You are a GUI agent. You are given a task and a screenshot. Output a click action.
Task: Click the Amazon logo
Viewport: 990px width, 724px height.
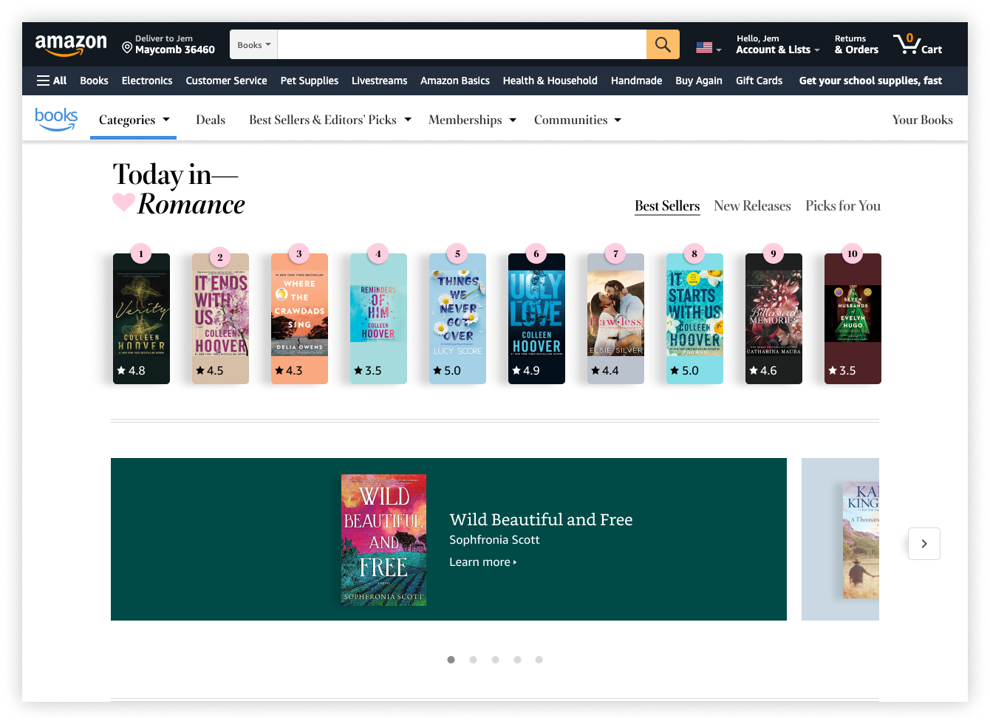[71, 44]
